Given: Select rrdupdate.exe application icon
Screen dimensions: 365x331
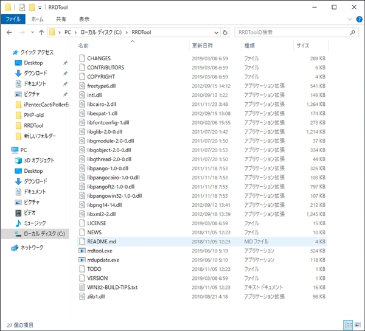Looking at the screenshot, I should click(82, 260).
